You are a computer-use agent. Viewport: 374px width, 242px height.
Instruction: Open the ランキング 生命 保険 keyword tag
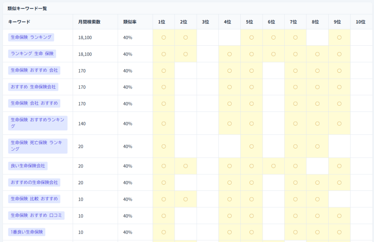(x=33, y=54)
